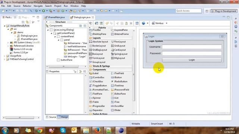Run the application with the green Run icon
This screenshot has height=134, width=239.
pos(43,11)
